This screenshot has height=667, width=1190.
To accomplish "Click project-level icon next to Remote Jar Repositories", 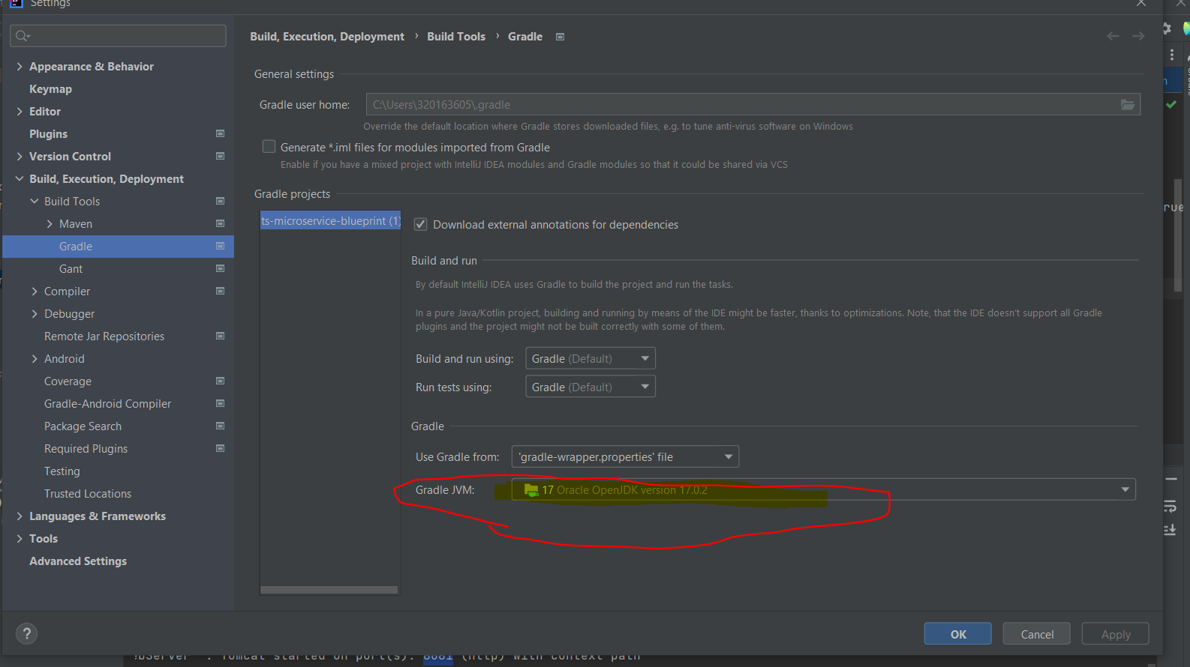I will coord(221,336).
